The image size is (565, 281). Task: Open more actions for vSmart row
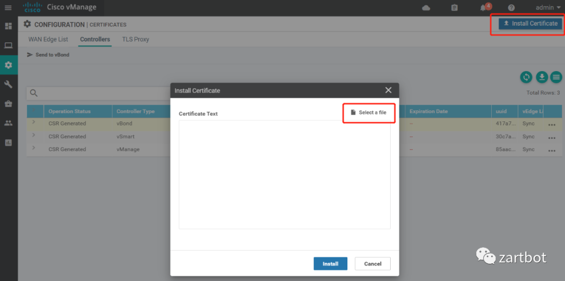point(552,138)
